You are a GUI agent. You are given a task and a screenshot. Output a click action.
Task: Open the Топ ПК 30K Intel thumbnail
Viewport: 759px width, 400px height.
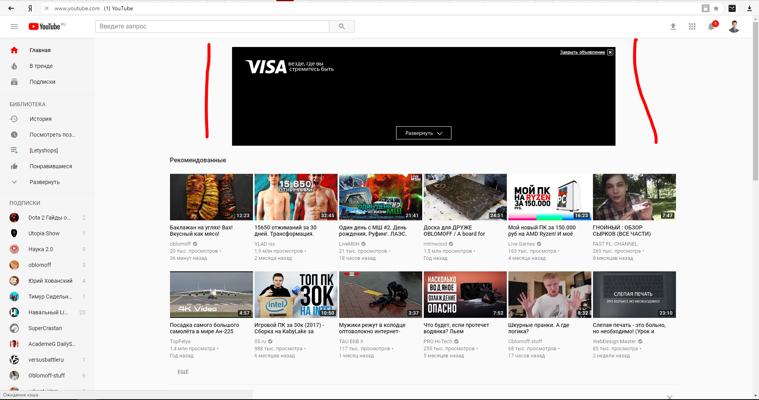coord(296,295)
